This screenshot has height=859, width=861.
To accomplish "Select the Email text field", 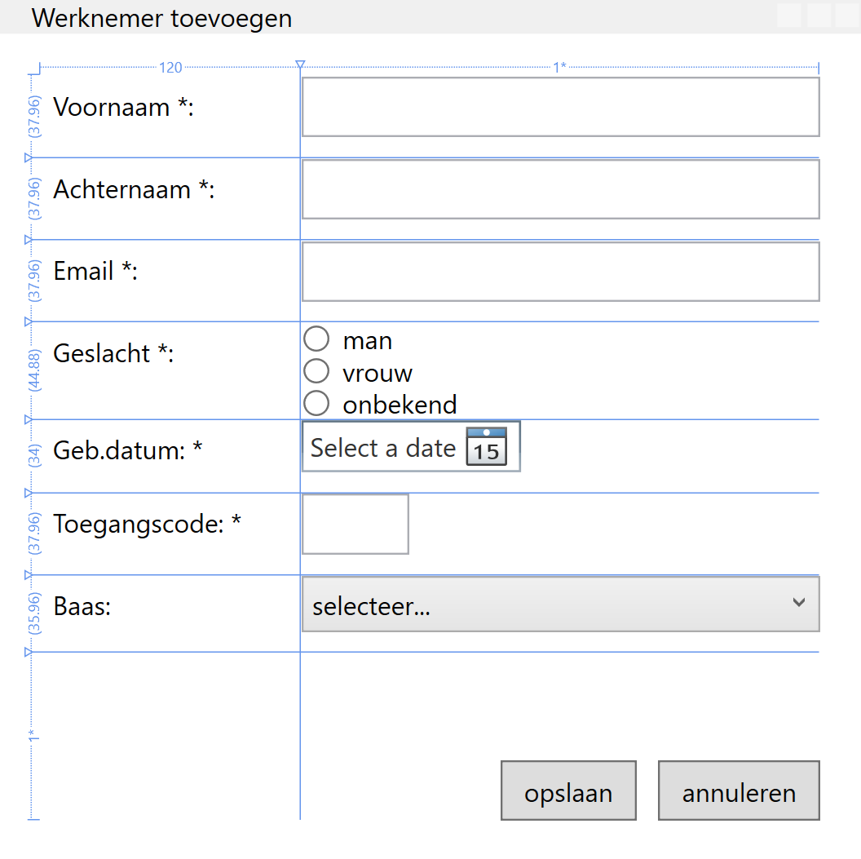I will coord(560,272).
